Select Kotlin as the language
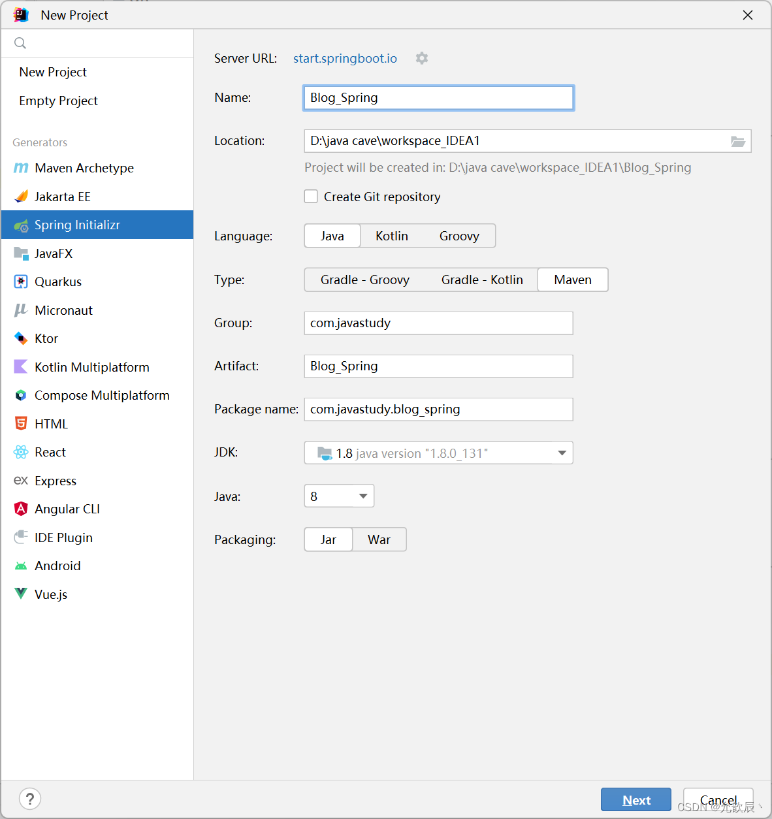Image resolution: width=772 pixels, height=819 pixels. tap(392, 236)
